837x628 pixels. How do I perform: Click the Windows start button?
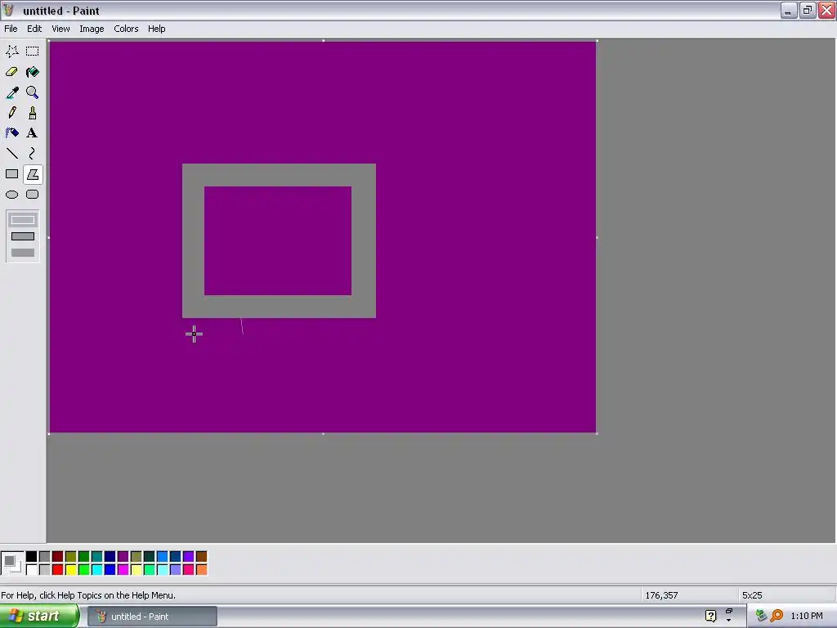tap(39, 616)
